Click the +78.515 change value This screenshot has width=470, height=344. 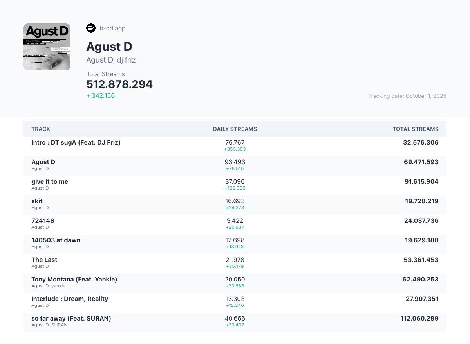click(x=235, y=168)
